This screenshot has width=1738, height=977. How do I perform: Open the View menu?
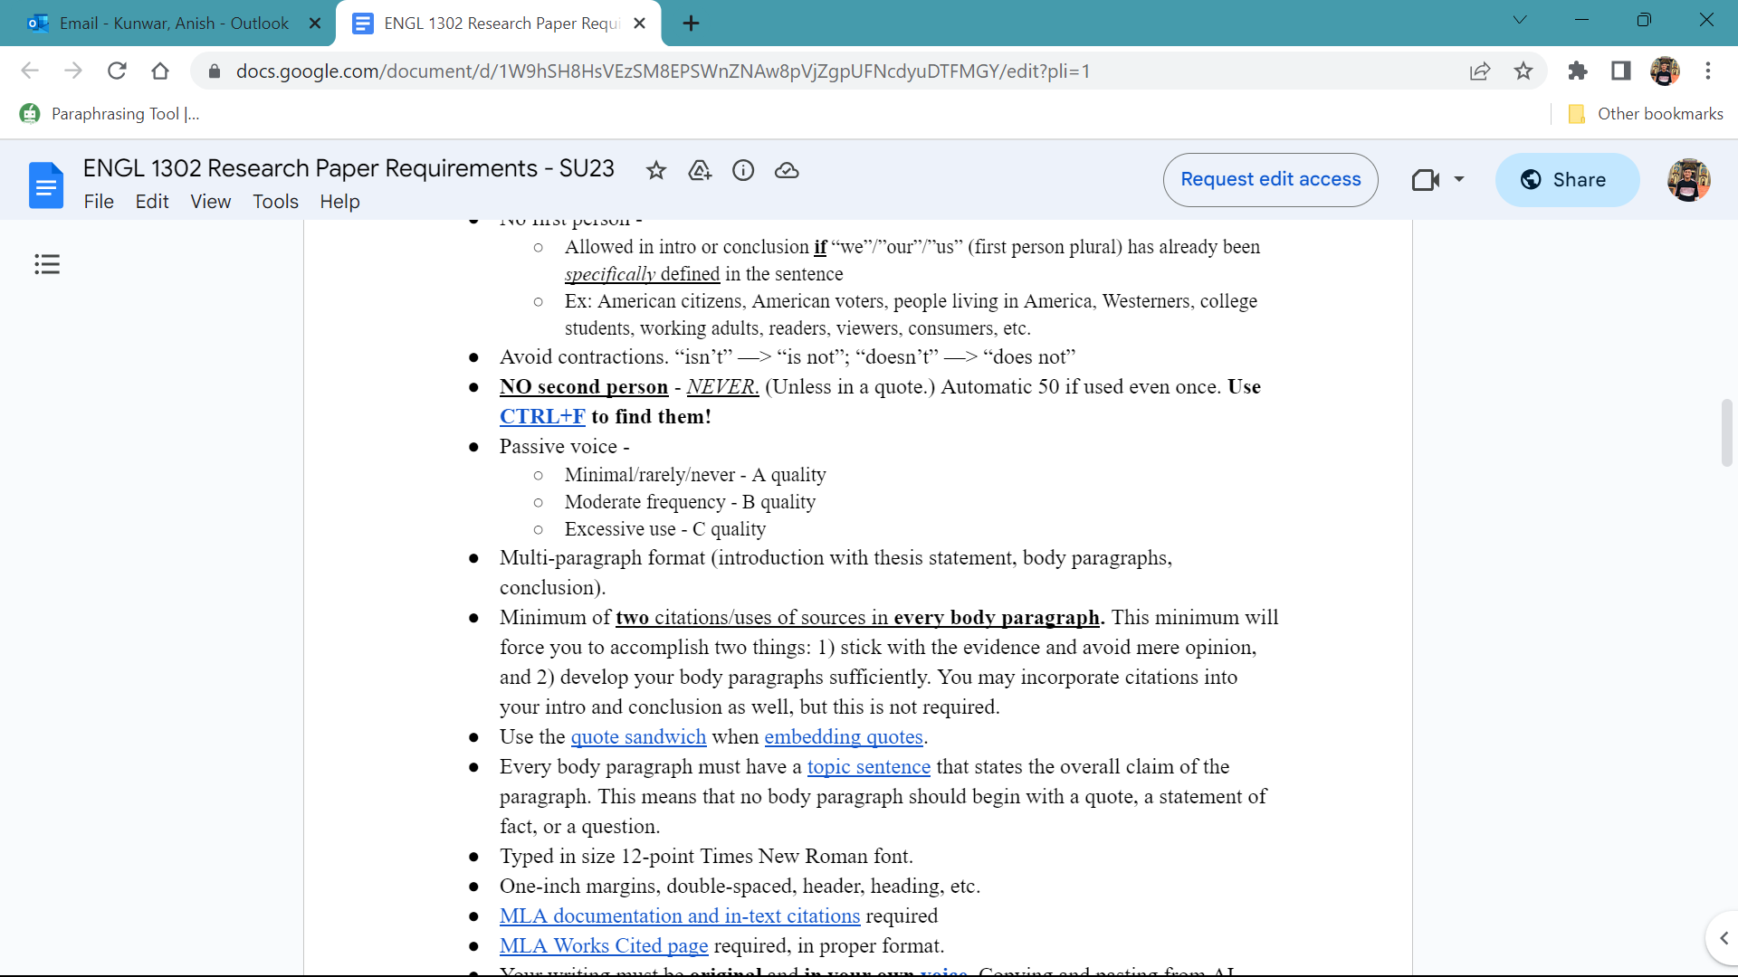[x=210, y=201]
